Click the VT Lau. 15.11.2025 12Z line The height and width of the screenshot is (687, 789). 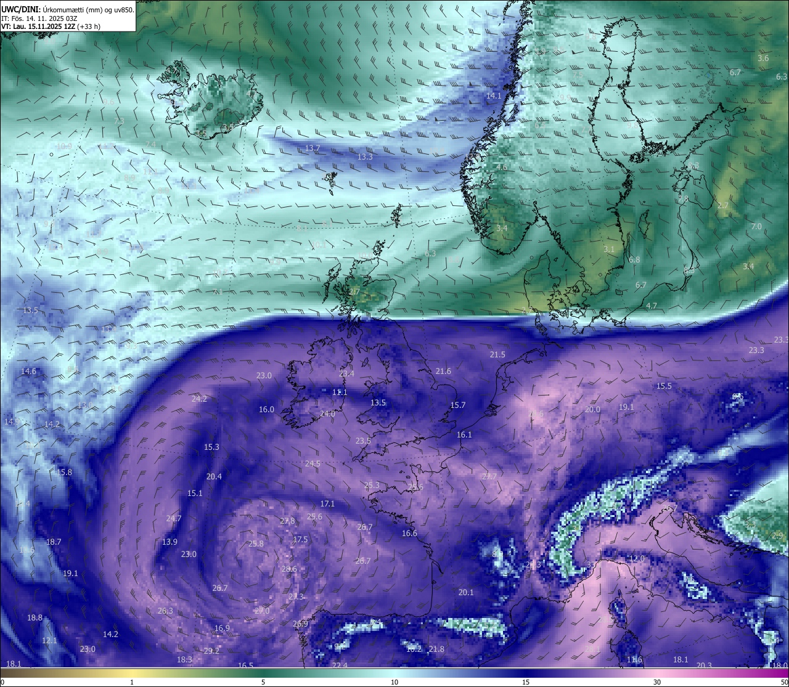click(x=51, y=26)
